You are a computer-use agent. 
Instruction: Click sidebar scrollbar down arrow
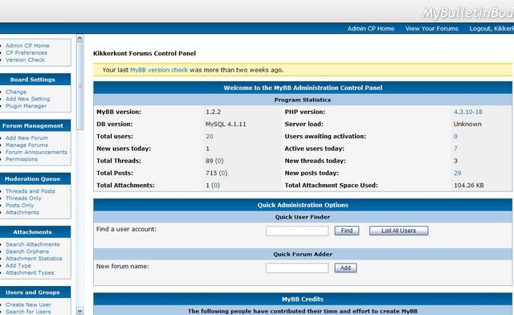pos(80,310)
